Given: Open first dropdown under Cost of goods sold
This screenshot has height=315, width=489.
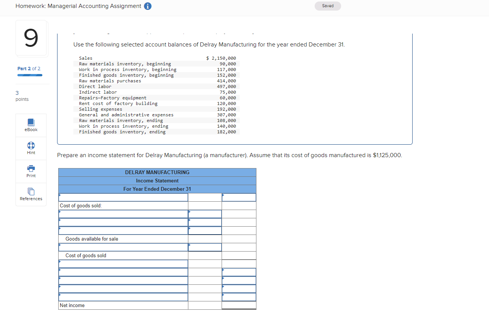Looking at the screenshot, I should click(x=123, y=214).
